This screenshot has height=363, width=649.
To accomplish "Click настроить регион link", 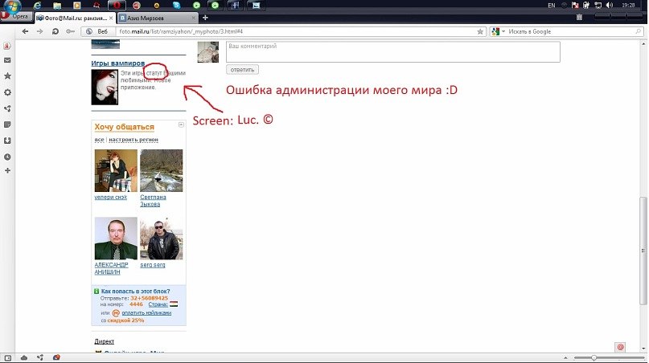I will pos(133,140).
